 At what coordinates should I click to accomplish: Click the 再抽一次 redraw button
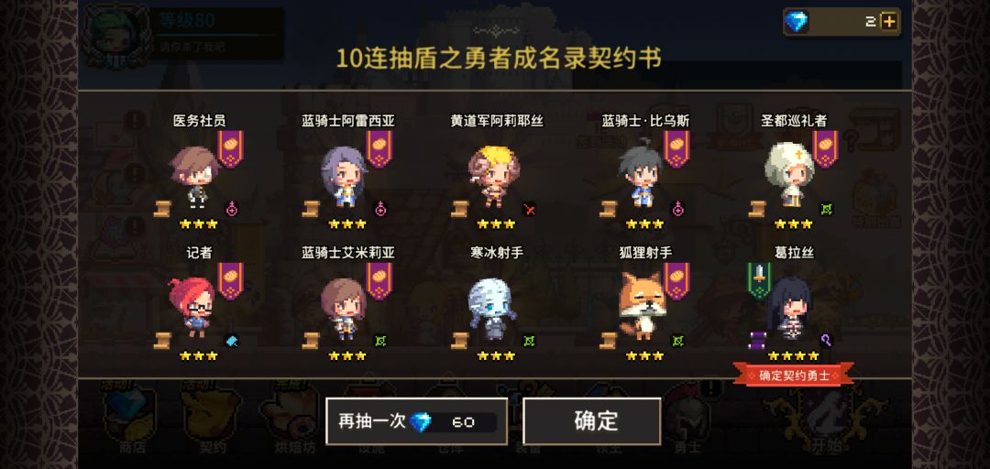point(417,421)
